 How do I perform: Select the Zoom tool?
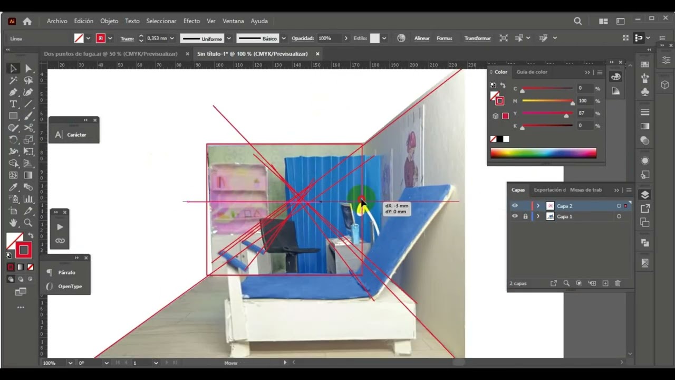pyautogui.click(x=28, y=223)
